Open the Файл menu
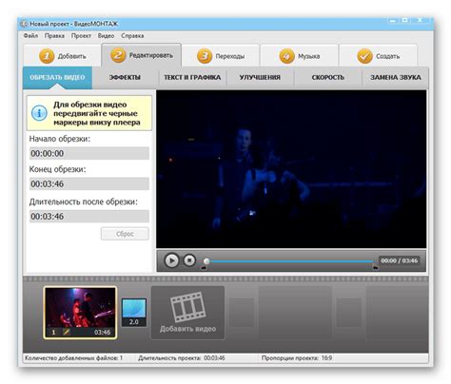 [30, 36]
